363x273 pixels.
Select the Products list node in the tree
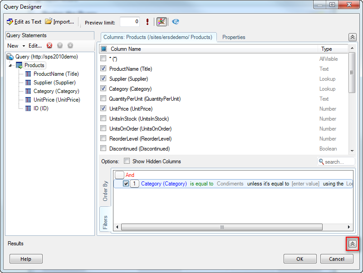click(34, 65)
